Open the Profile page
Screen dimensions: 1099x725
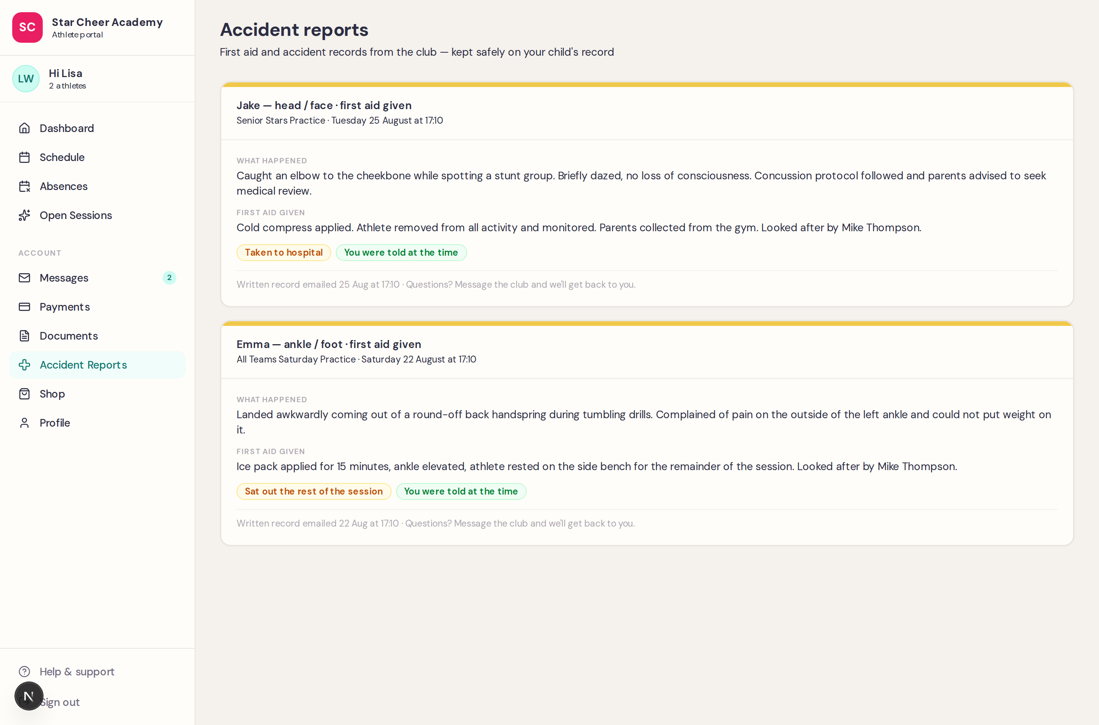click(97, 423)
